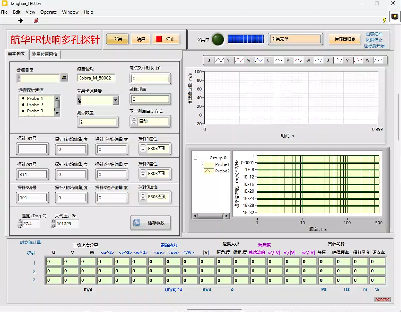The width and height of the screenshot is (401, 312).
Task: Click the folder browse icon for 数据目录
Action: [x=64, y=77]
